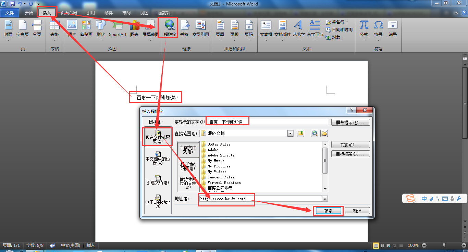Switch to the 开始 Home tab

pyautogui.click(x=29, y=13)
